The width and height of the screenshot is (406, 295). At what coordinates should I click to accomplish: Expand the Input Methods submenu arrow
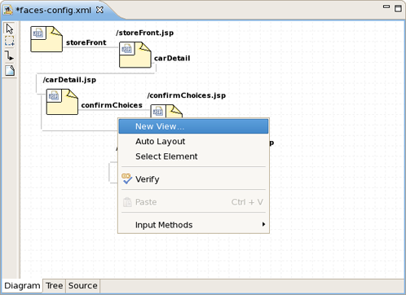263,224
